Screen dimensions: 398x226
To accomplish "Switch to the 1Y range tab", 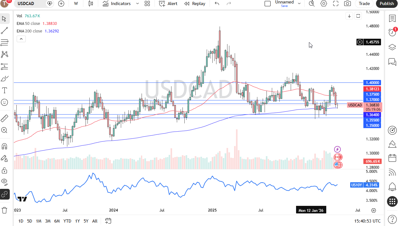I will [x=77, y=221].
